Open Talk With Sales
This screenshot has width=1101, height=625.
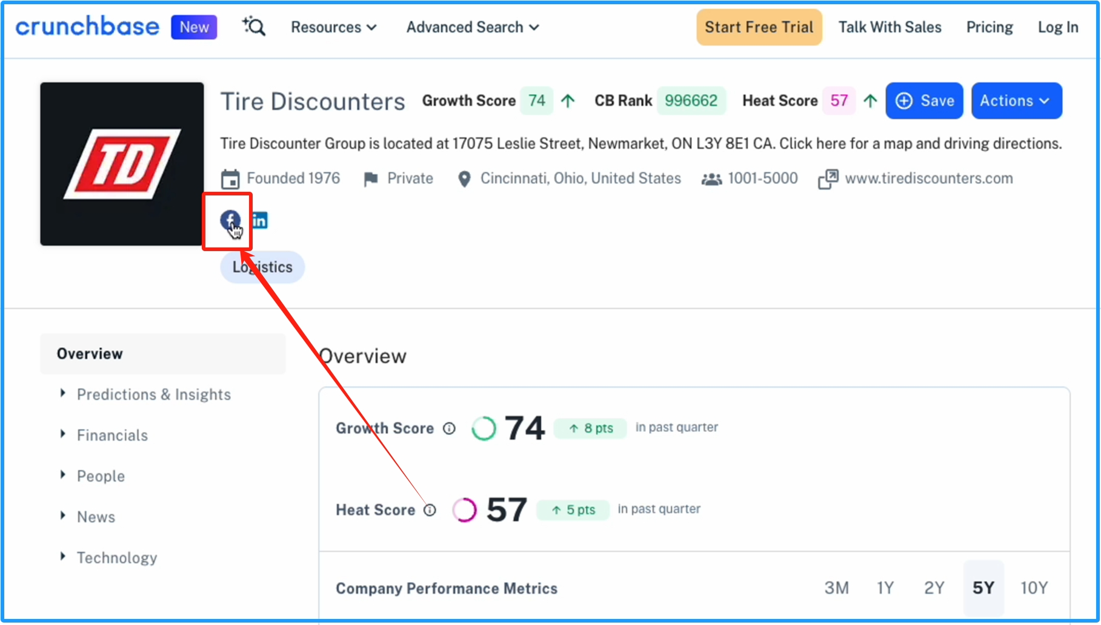(890, 27)
